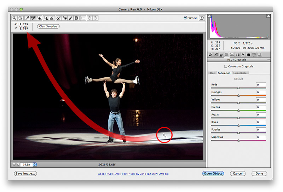Click the Yellows saturation slider handle
The height and width of the screenshot is (192, 283).
click(238, 103)
